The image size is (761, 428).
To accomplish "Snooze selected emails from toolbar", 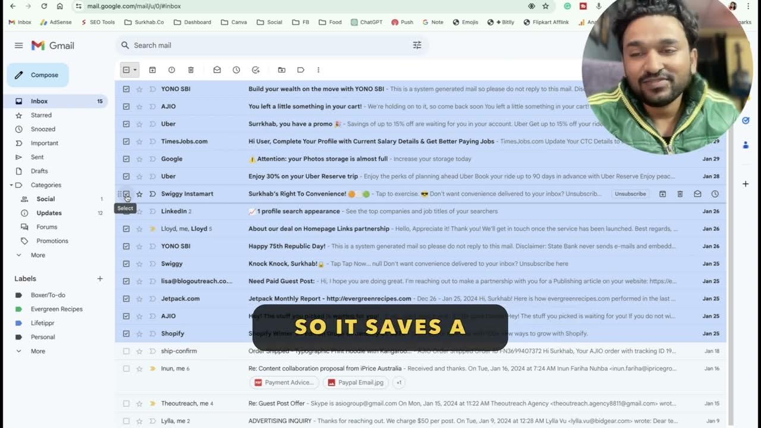I will pyautogui.click(x=236, y=70).
